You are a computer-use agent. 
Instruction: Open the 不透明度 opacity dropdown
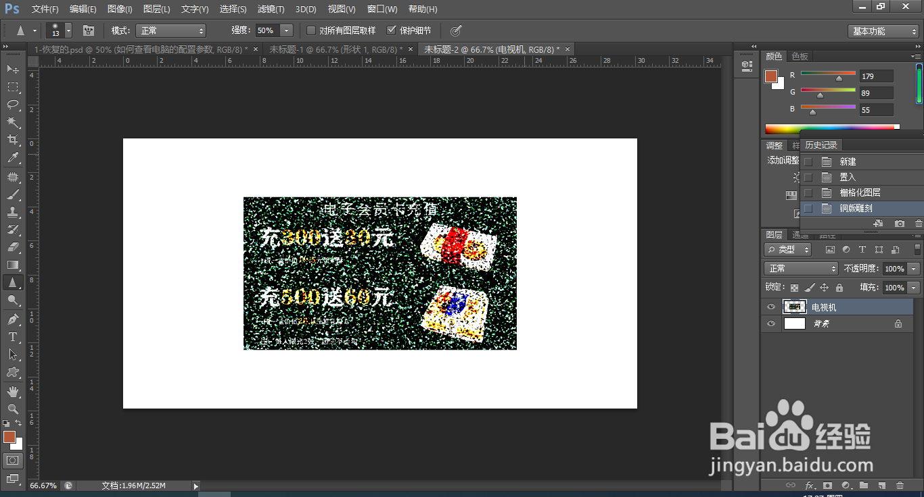(913, 269)
